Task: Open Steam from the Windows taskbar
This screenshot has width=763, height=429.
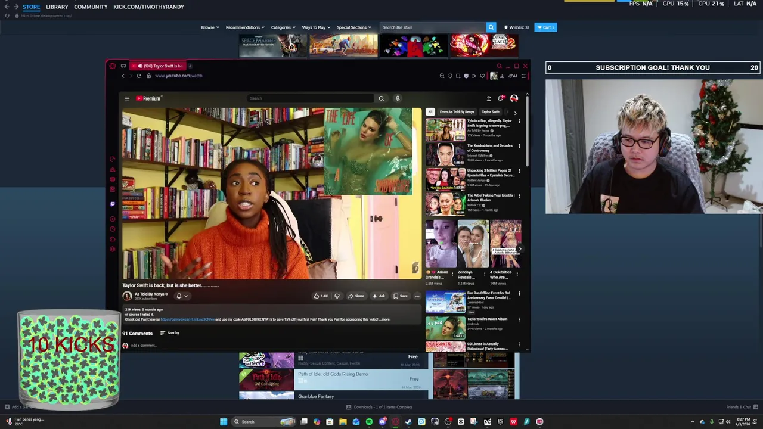Action: coord(408,422)
